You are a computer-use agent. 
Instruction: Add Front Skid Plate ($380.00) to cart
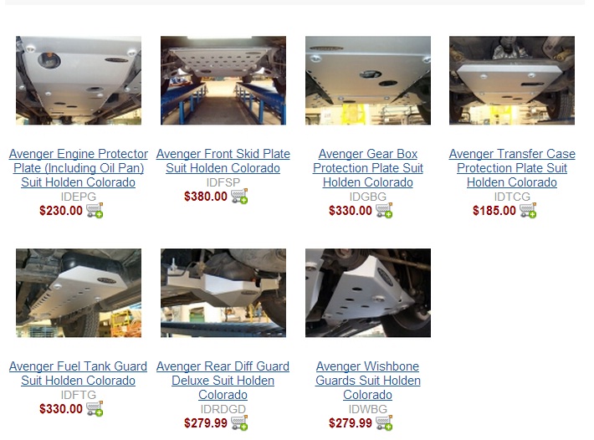point(239,196)
